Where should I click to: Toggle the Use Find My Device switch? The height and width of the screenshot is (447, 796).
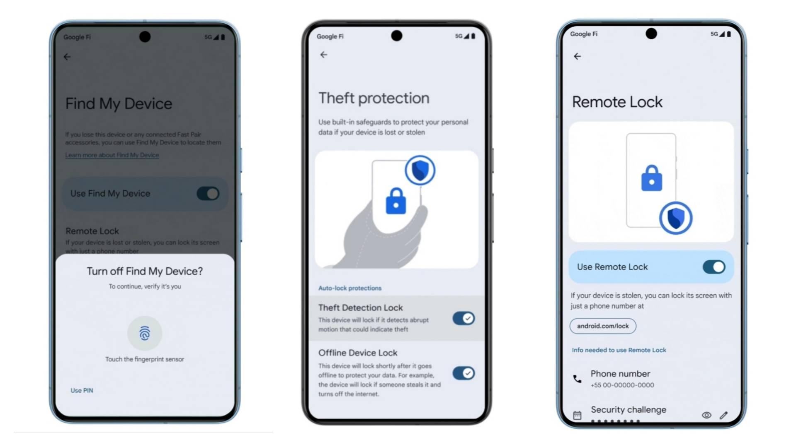point(209,193)
